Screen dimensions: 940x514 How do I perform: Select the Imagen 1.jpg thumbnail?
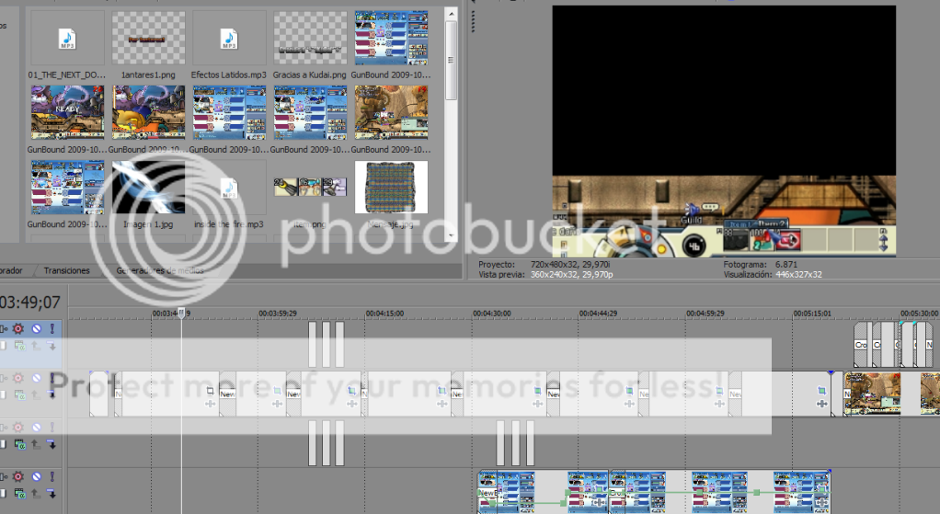point(149,187)
